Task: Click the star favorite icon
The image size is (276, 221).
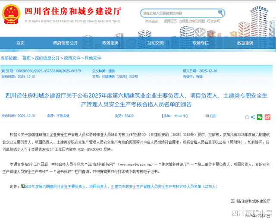Action: [x=247, y=117]
